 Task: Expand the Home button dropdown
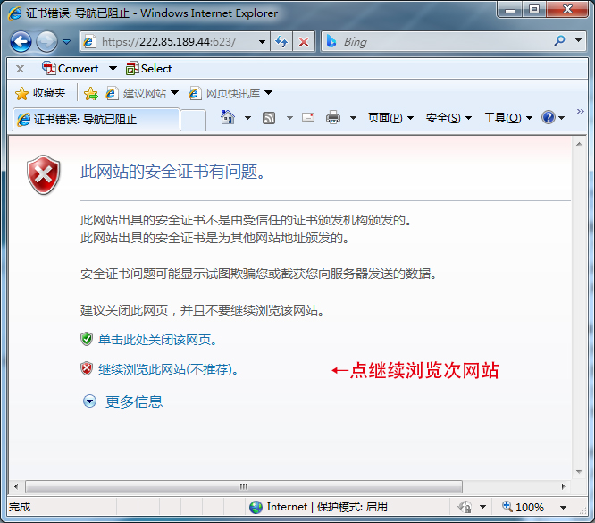pos(247,118)
